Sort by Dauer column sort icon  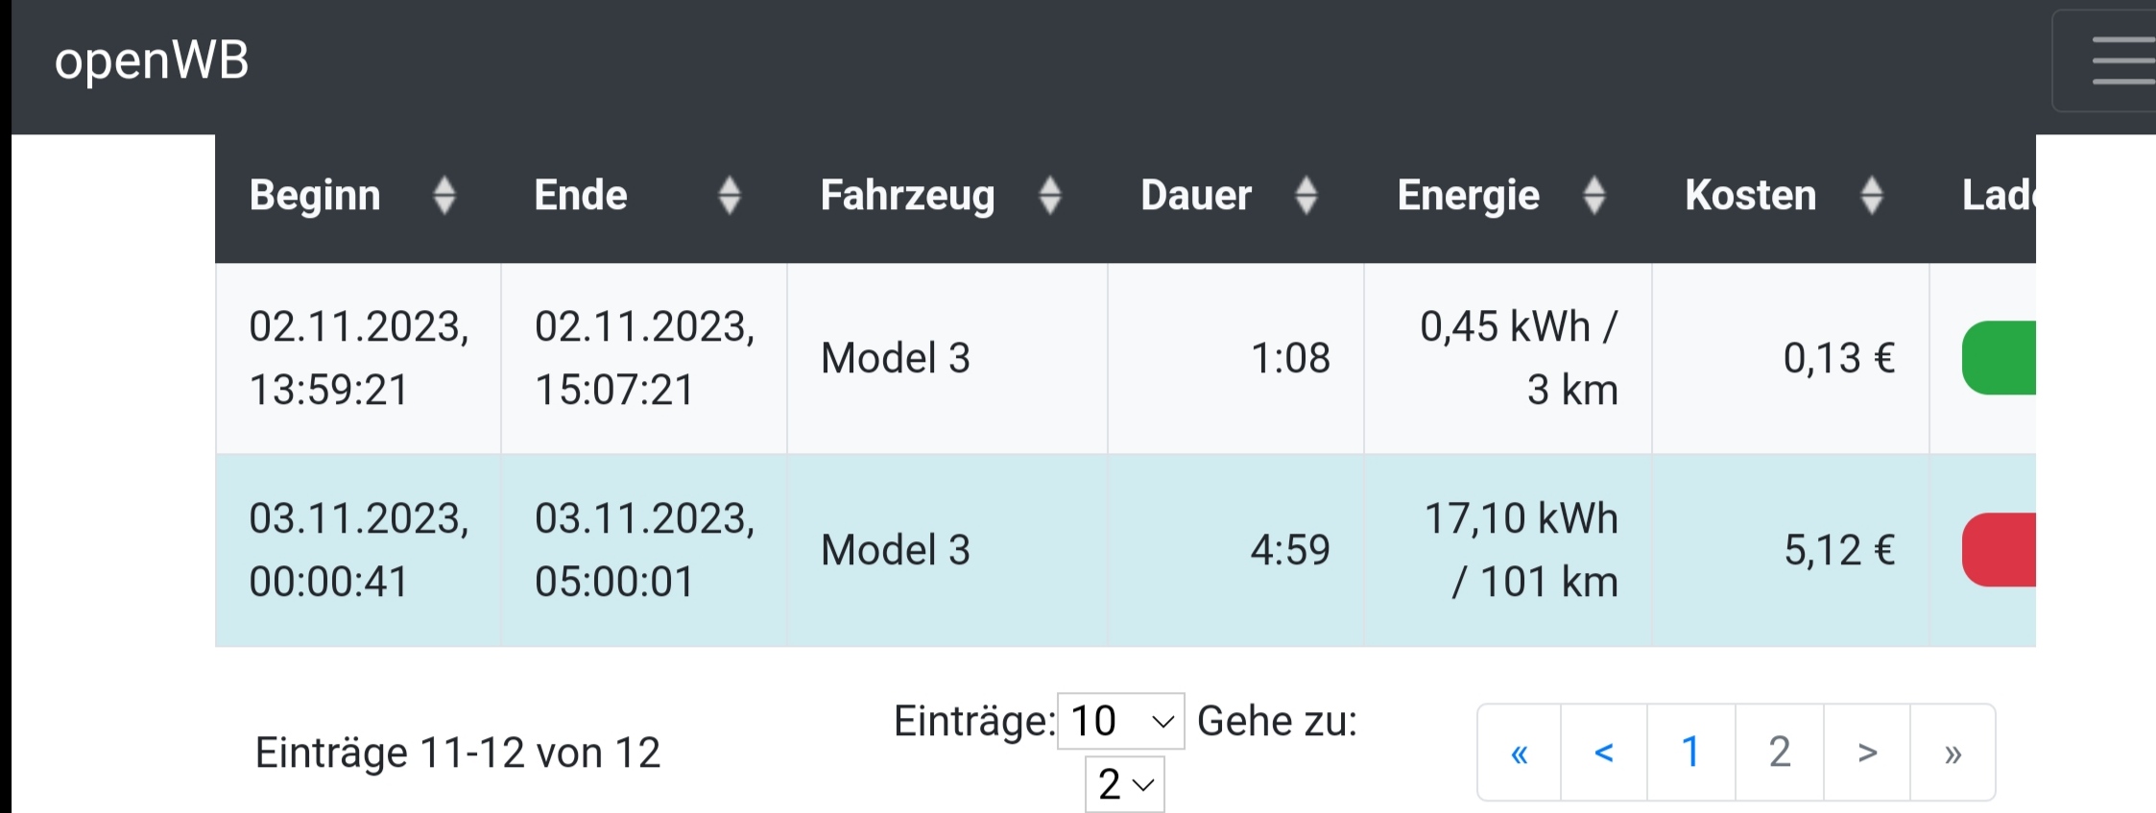pos(1306,196)
